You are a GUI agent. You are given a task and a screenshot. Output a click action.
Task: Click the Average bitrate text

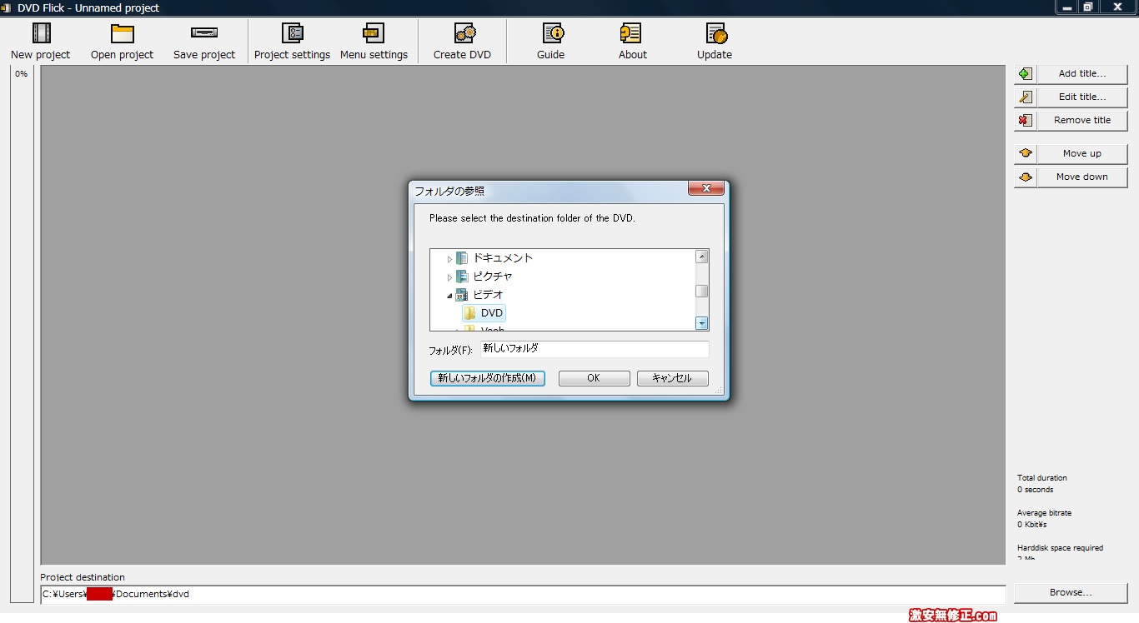pos(1044,513)
